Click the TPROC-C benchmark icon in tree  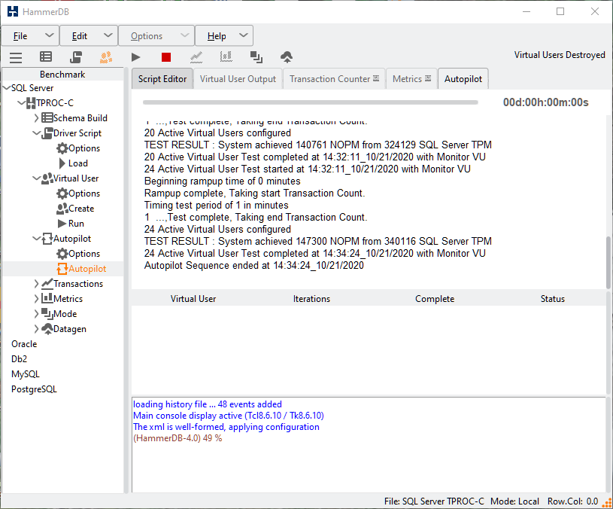tap(31, 103)
